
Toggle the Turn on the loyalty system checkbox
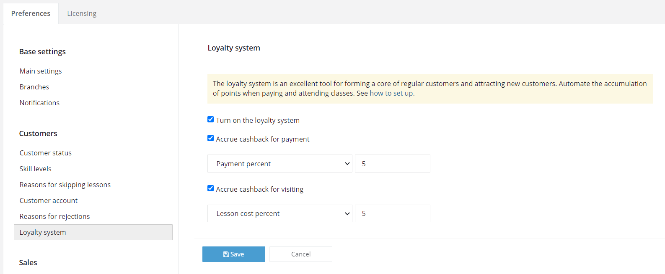point(211,119)
